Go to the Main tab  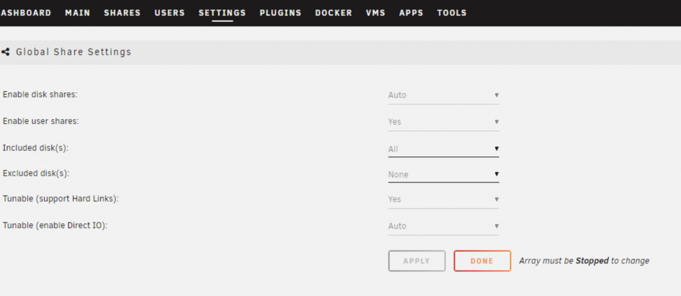click(x=78, y=12)
